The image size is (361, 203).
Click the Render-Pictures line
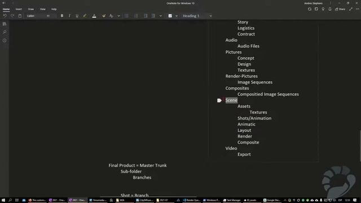(241, 76)
